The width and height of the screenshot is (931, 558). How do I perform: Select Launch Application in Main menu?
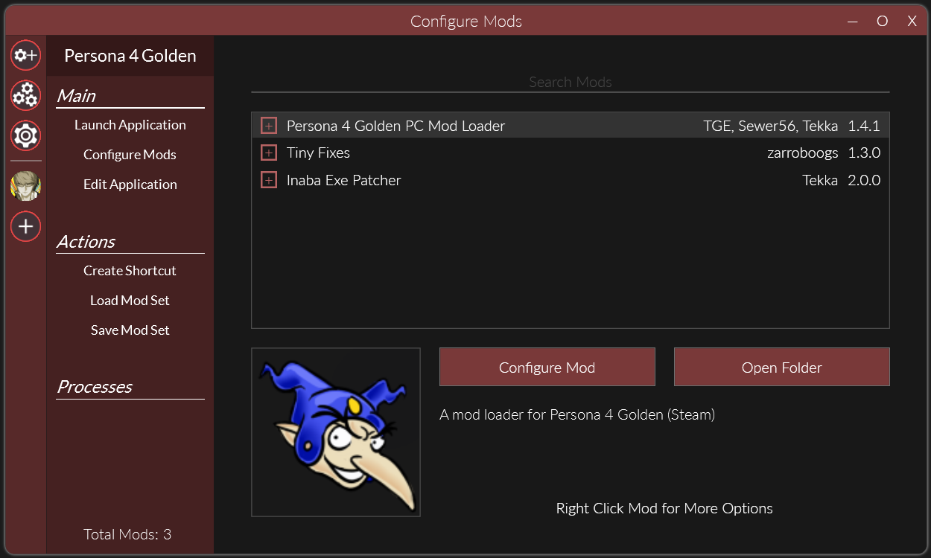(130, 125)
